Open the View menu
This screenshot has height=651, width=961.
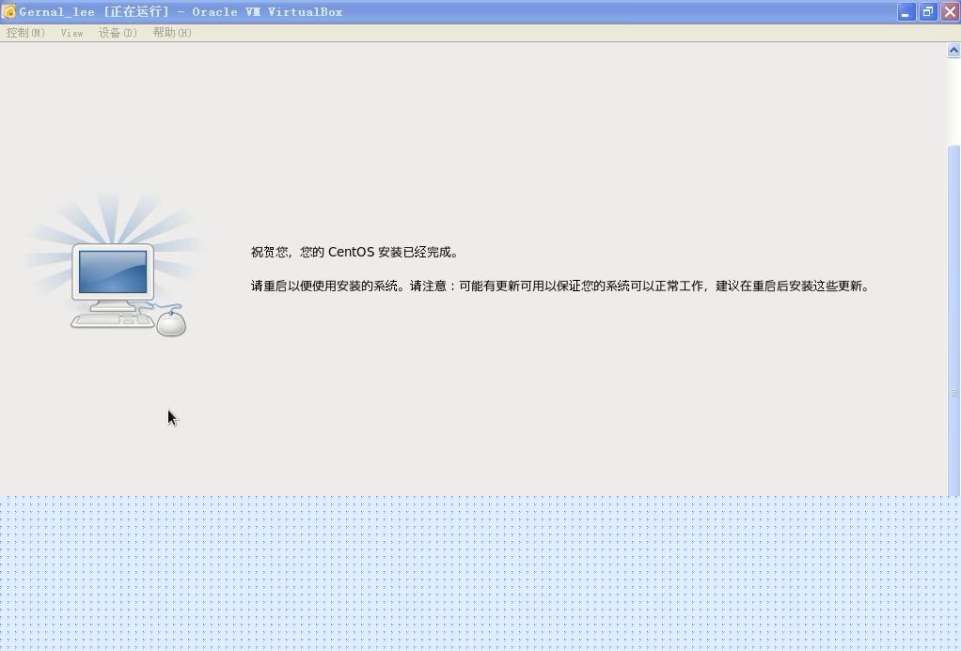[x=71, y=33]
